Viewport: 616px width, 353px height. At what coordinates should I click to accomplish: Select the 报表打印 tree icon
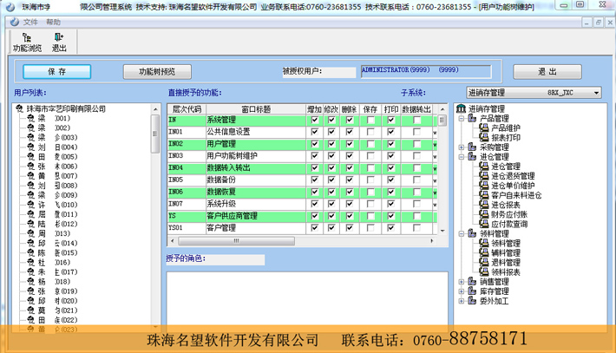click(484, 137)
